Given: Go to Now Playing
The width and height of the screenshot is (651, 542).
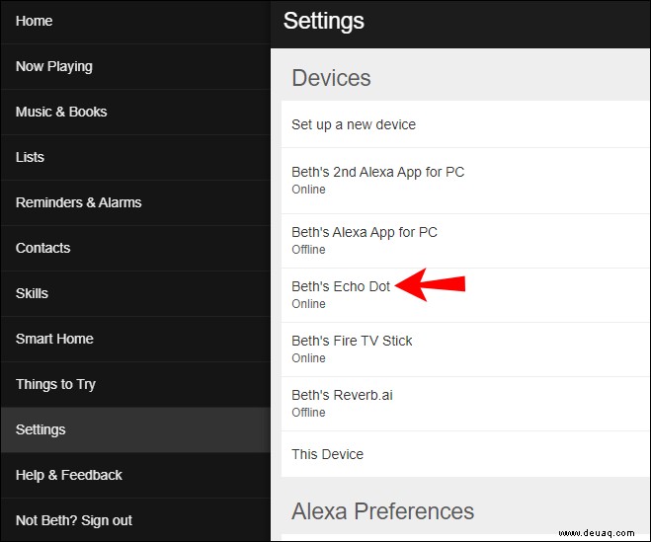Looking at the screenshot, I should 135,67.
